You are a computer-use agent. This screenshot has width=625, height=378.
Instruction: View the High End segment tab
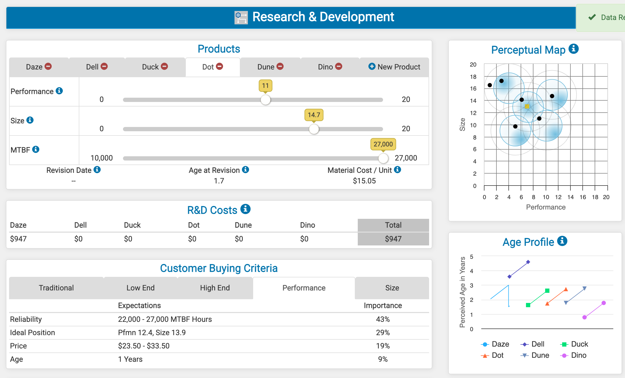click(215, 288)
